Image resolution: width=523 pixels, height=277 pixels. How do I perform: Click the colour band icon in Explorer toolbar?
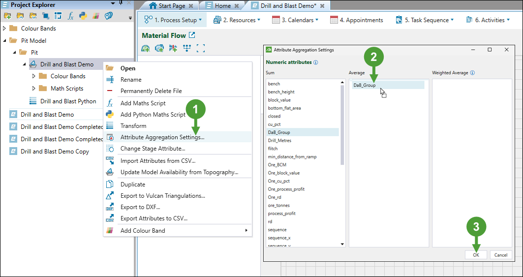click(x=96, y=16)
